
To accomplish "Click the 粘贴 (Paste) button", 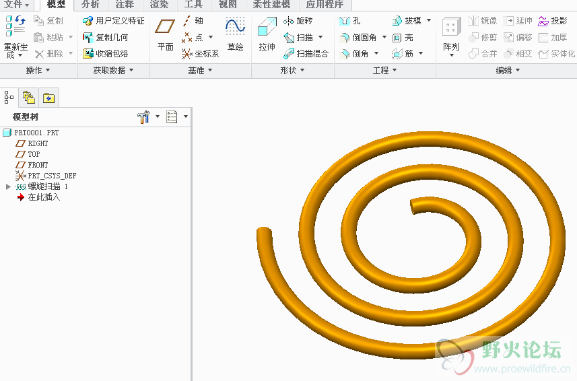I will click(48, 38).
